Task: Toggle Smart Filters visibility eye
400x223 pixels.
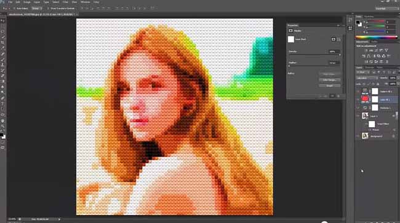Action: coord(366,124)
